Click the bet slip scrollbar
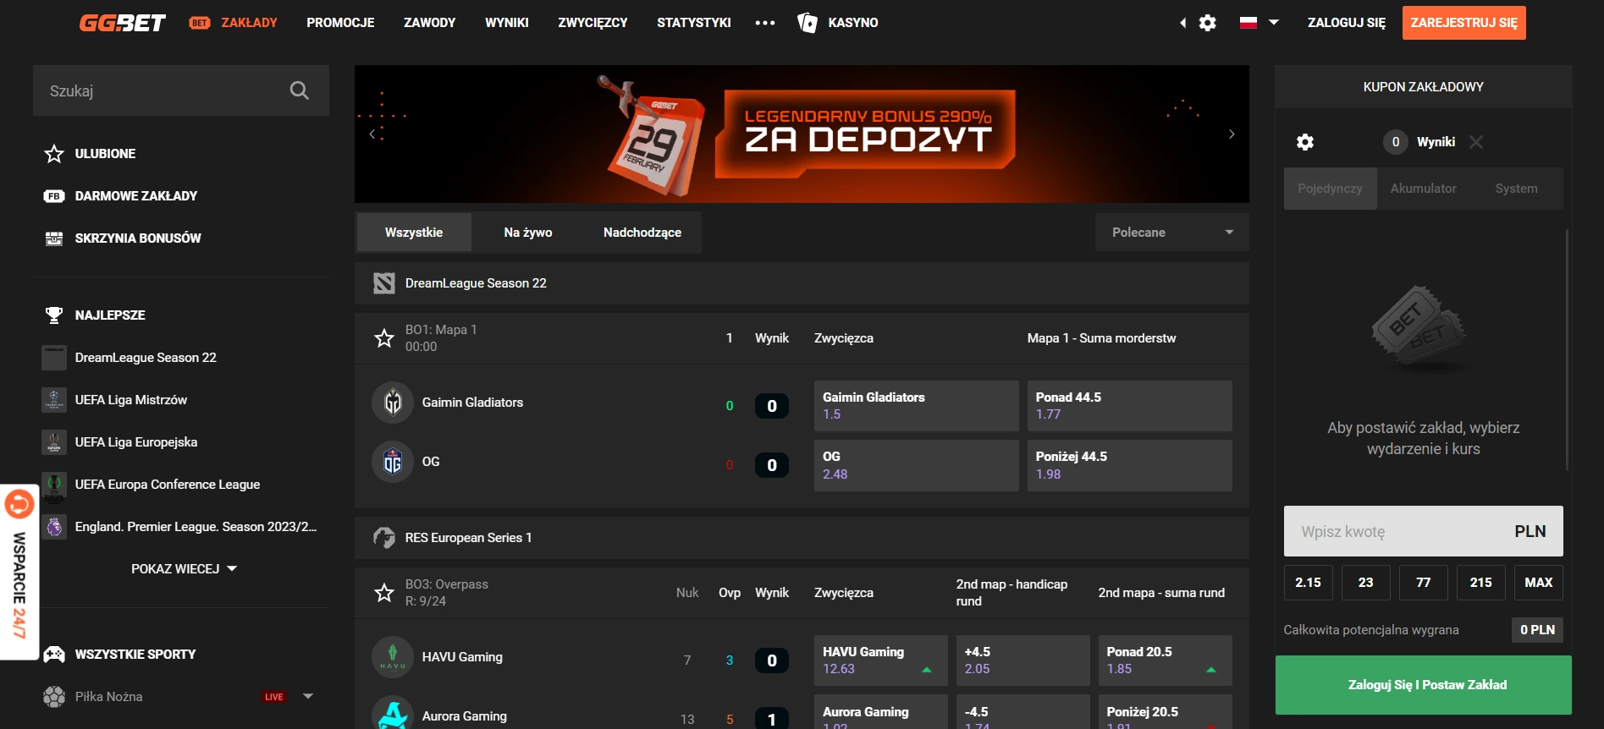This screenshot has width=1604, height=729. [1568, 348]
